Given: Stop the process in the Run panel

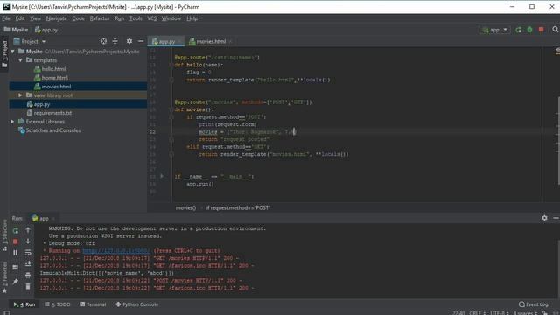Looking at the screenshot, I should [x=16, y=241].
